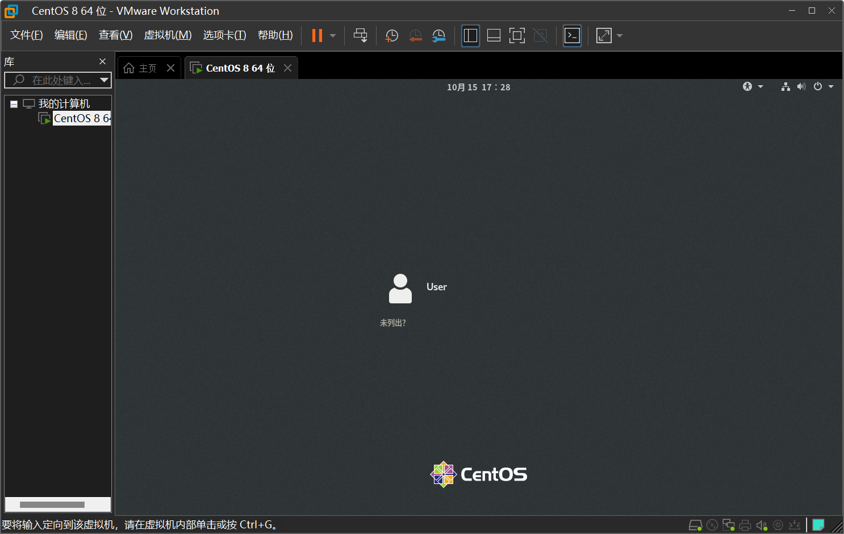Click the hard disk status icon
844x534 pixels.
696,525
